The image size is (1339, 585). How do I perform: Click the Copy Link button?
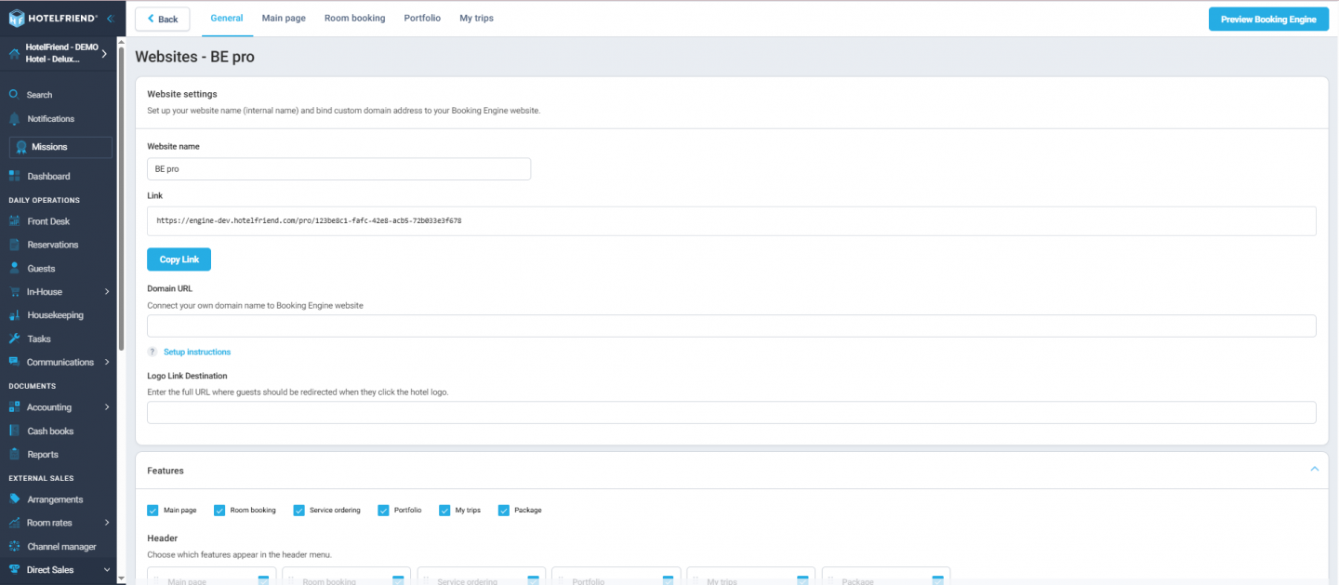pos(179,259)
